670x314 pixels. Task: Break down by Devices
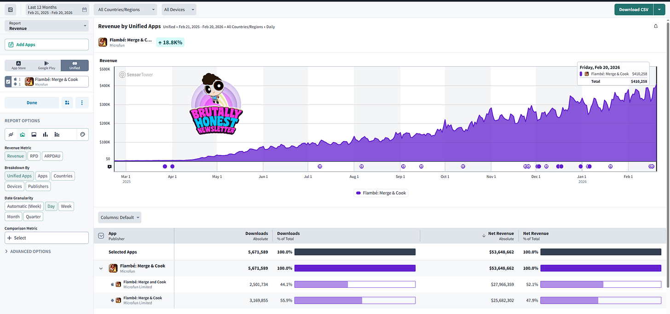click(14, 186)
